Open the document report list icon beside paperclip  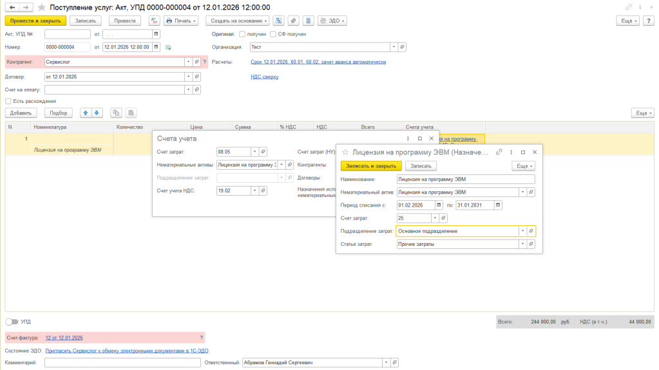click(309, 21)
